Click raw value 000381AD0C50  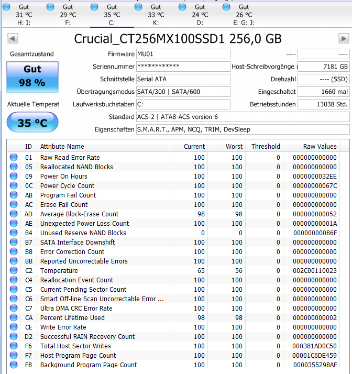pos(315,346)
